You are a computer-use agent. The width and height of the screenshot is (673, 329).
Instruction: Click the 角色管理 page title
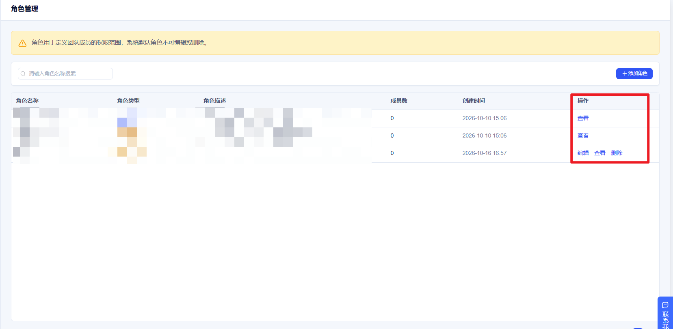point(24,9)
